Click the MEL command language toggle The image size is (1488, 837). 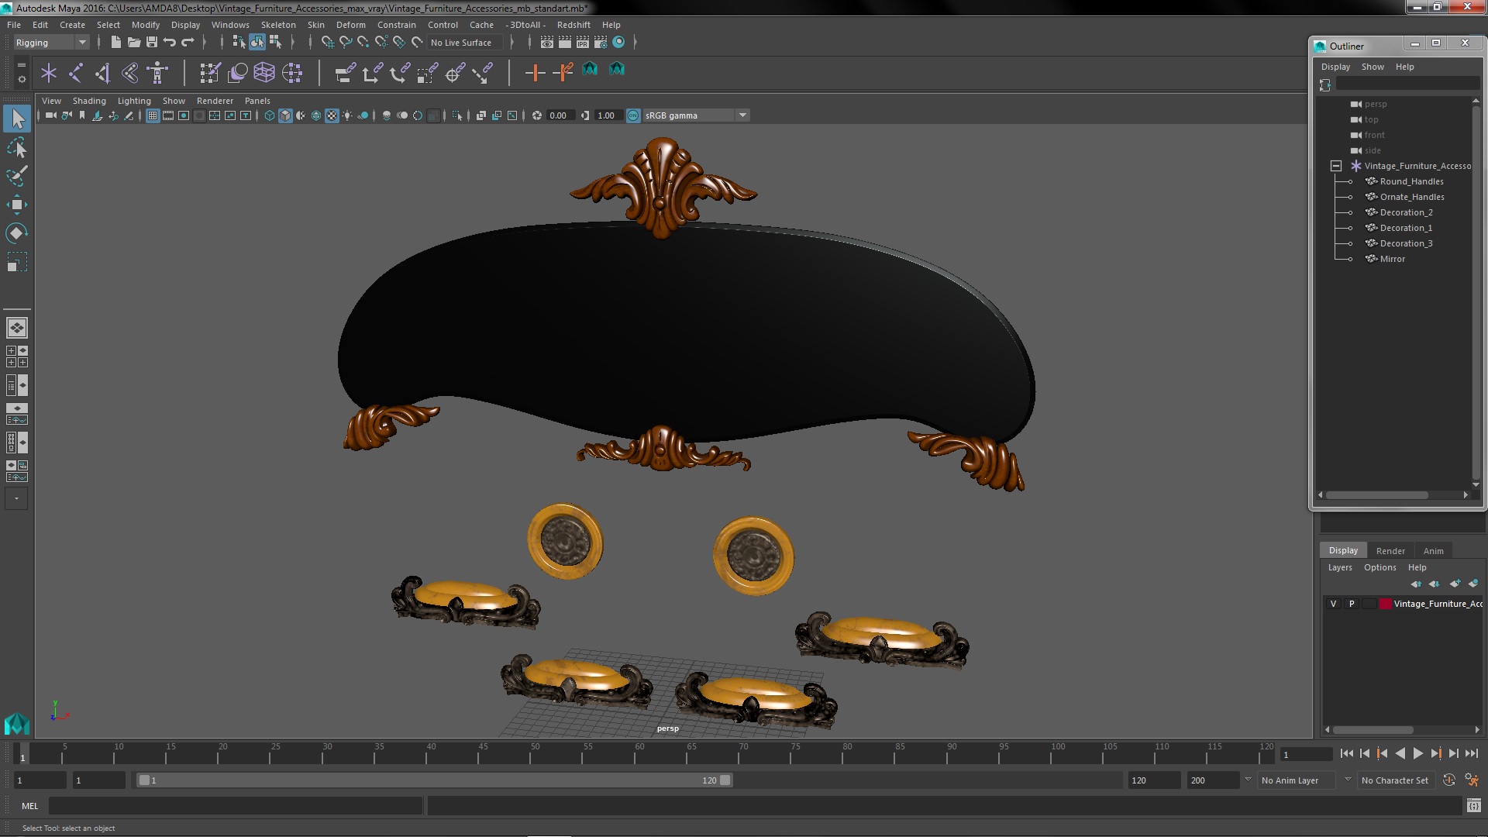click(x=29, y=806)
